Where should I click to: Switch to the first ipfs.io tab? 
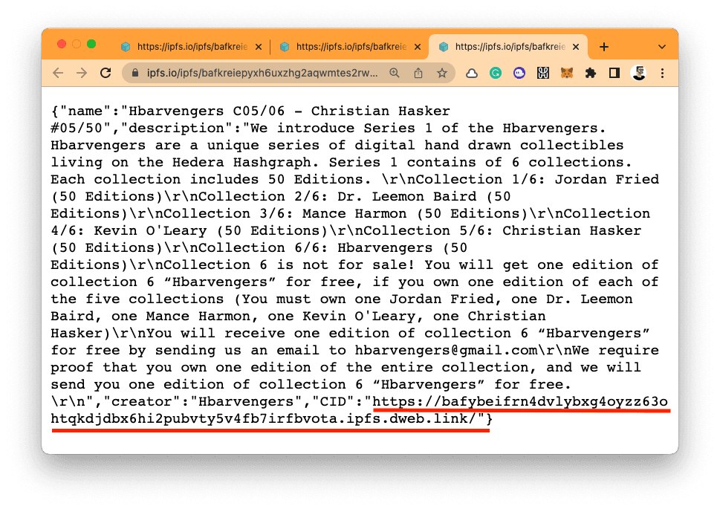click(x=184, y=47)
